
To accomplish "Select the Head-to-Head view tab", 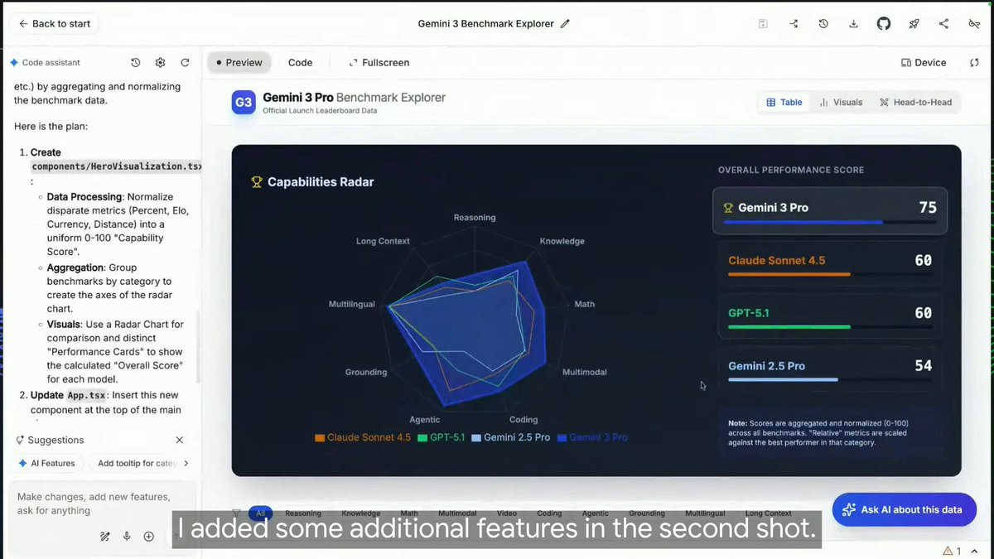I will pyautogui.click(x=915, y=102).
